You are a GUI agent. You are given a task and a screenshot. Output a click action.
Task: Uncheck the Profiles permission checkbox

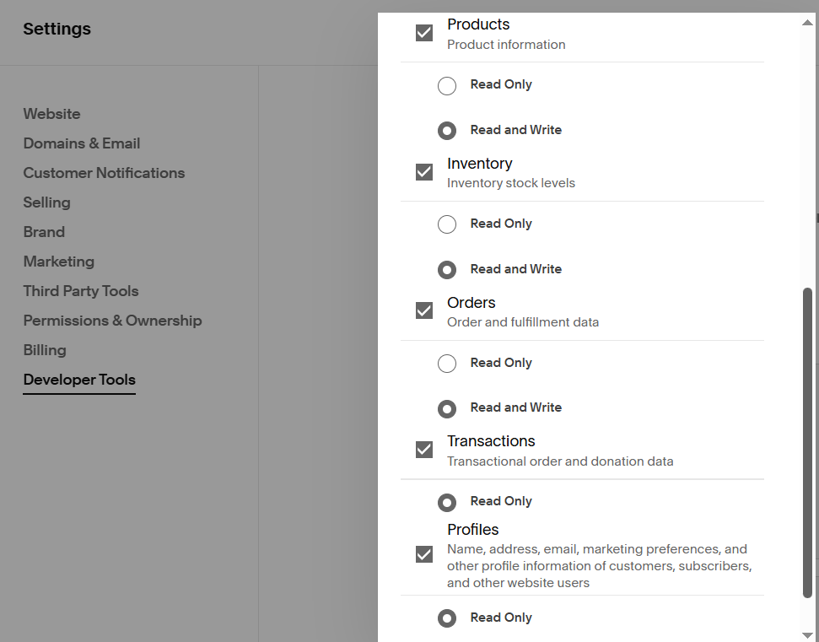pyautogui.click(x=424, y=554)
